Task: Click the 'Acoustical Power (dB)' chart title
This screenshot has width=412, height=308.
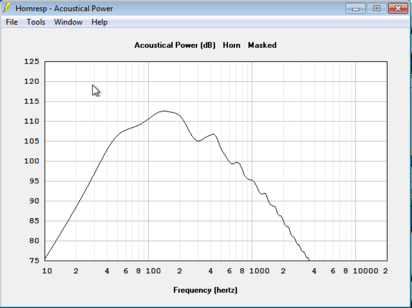Action: tap(175, 45)
